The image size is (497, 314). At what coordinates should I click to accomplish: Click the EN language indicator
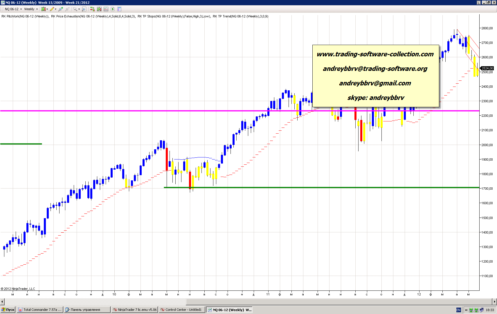coord(458,310)
